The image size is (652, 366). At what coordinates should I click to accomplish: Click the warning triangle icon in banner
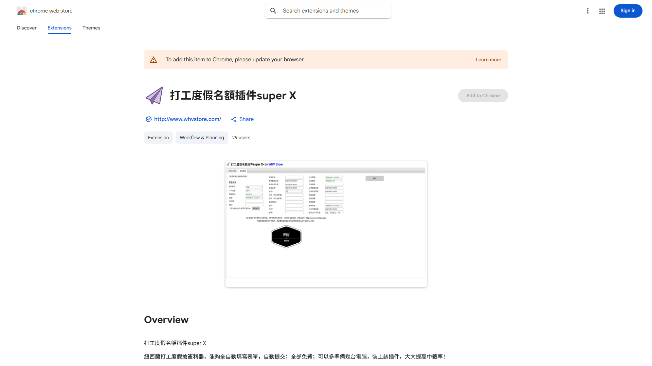coord(153,60)
